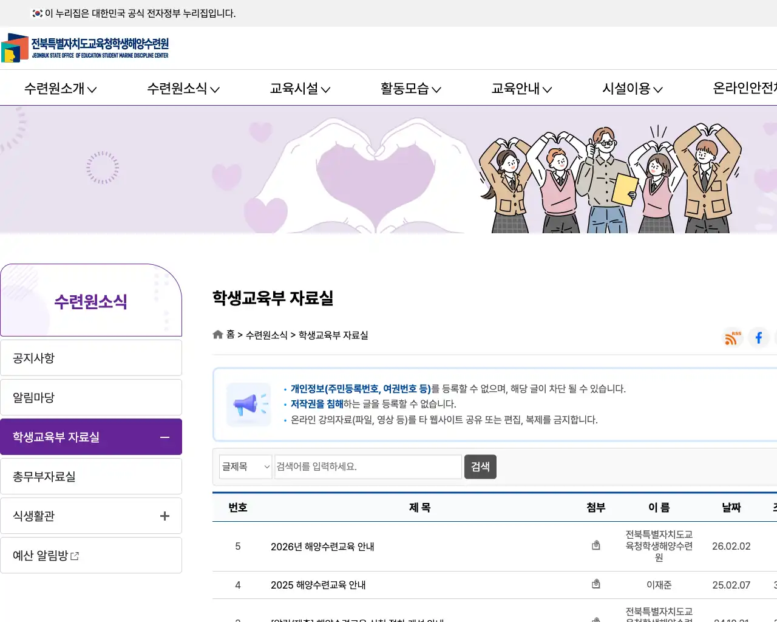Select 알림마당 from the sidebar
Image resolution: width=777 pixels, height=622 pixels.
pyautogui.click(x=91, y=397)
